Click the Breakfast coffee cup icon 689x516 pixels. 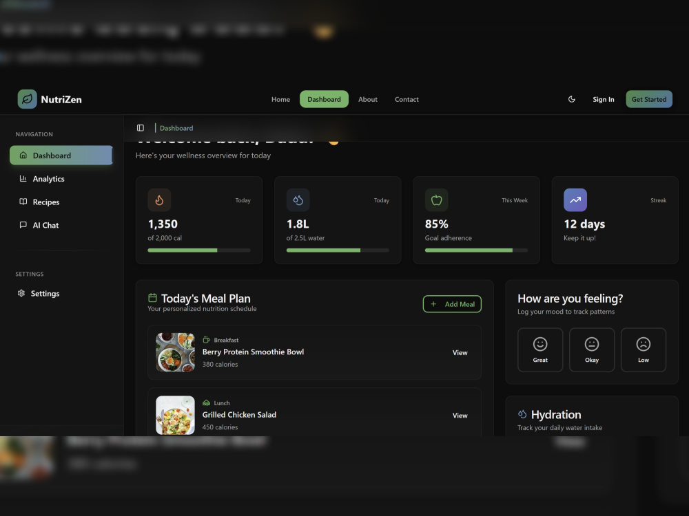point(206,340)
